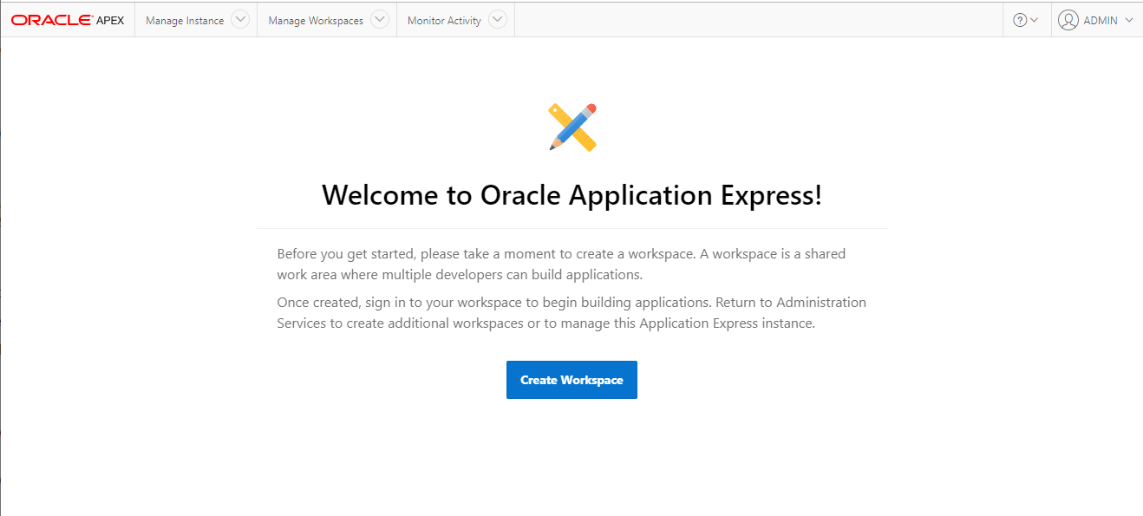Open the Manage Workspaces menu
Image resolution: width=1143 pixels, height=516 pixels.
[316, 21]
